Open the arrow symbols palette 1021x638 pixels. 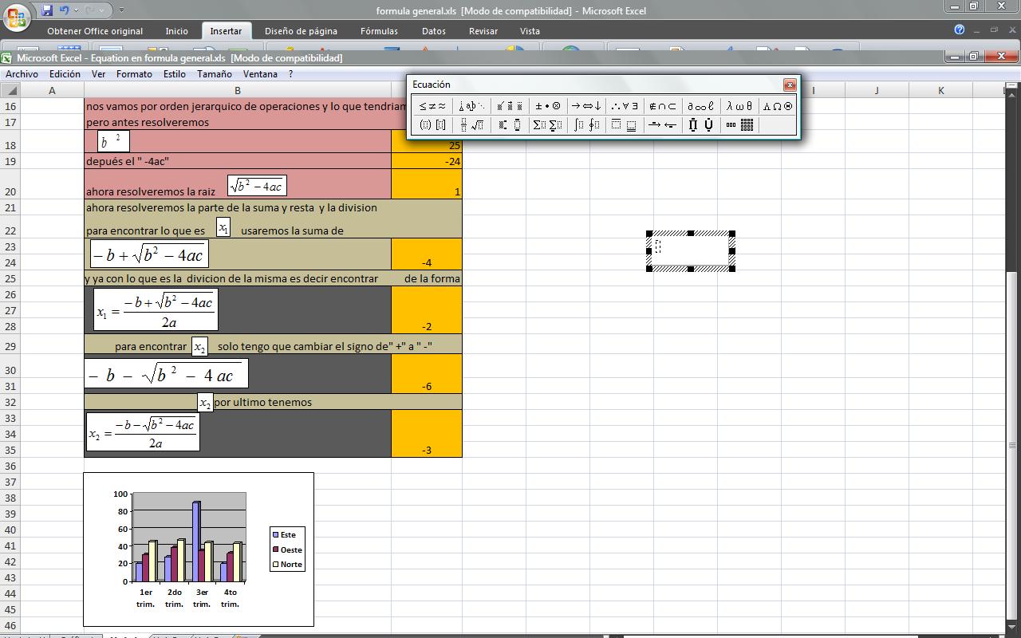586,106
